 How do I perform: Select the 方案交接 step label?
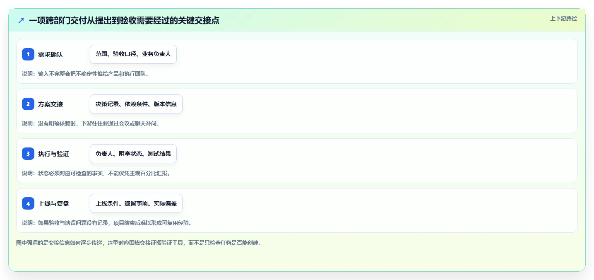(x=51, y=104)
